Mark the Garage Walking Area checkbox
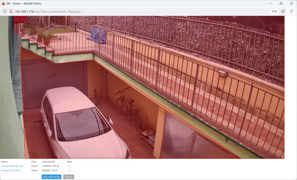Image resolution: width=297 pixels, height=180 pixels. click(x=69, y=166)
